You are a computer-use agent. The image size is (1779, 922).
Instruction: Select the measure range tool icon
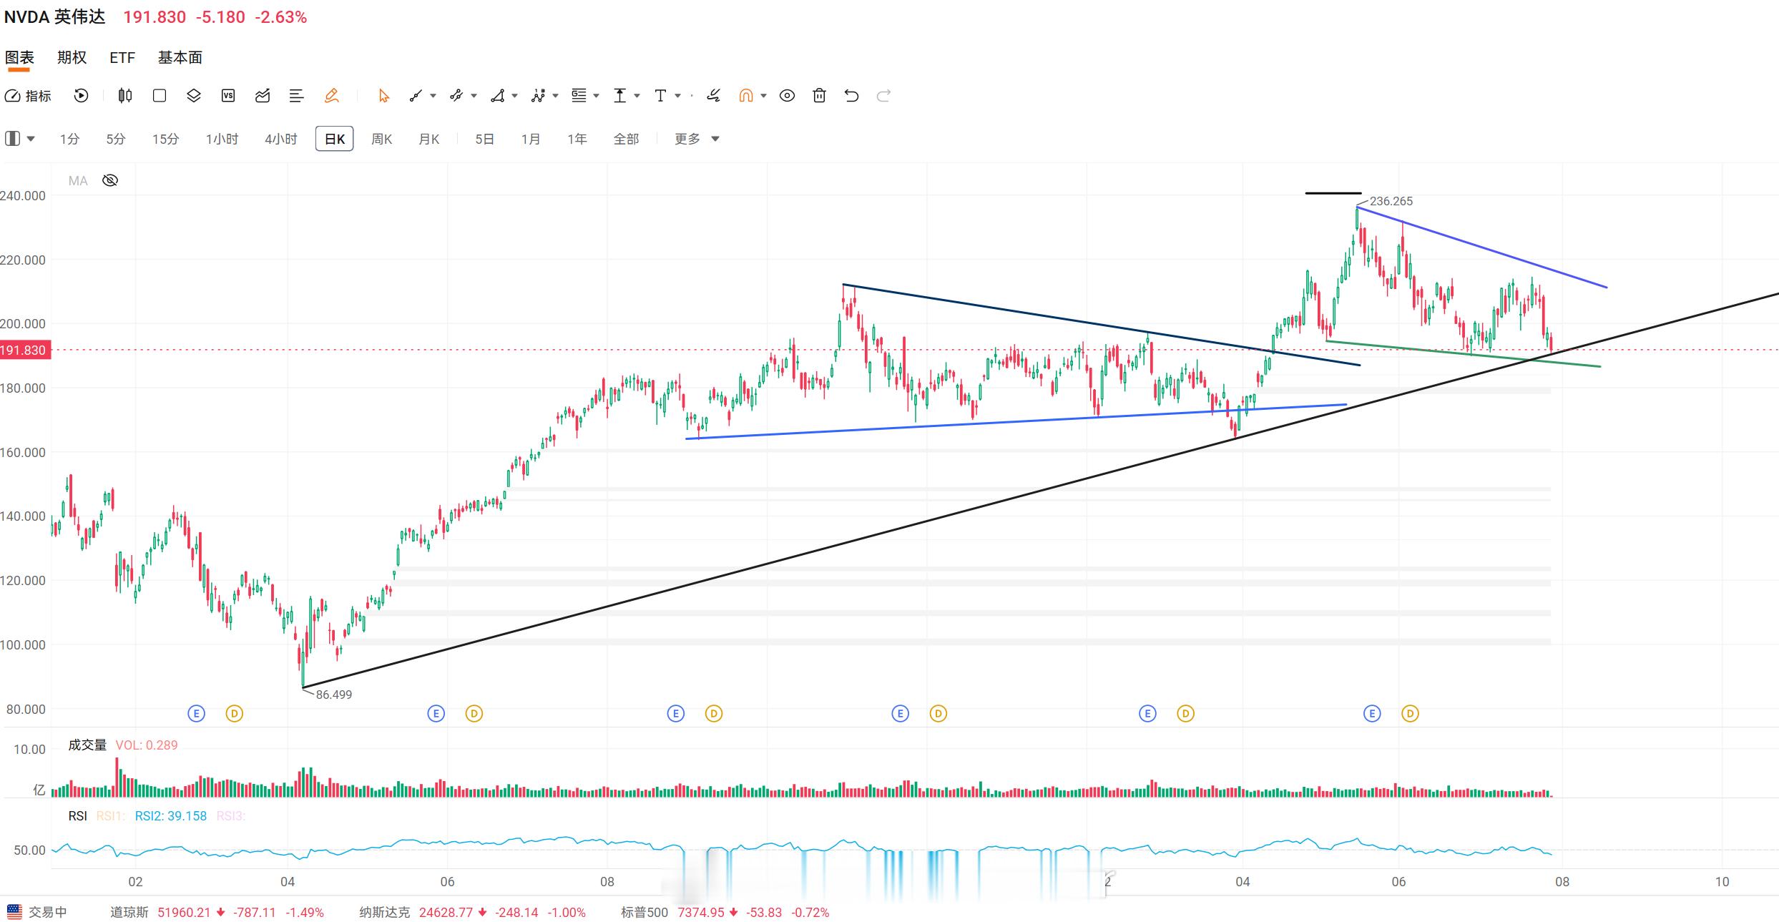coord(619,96)
